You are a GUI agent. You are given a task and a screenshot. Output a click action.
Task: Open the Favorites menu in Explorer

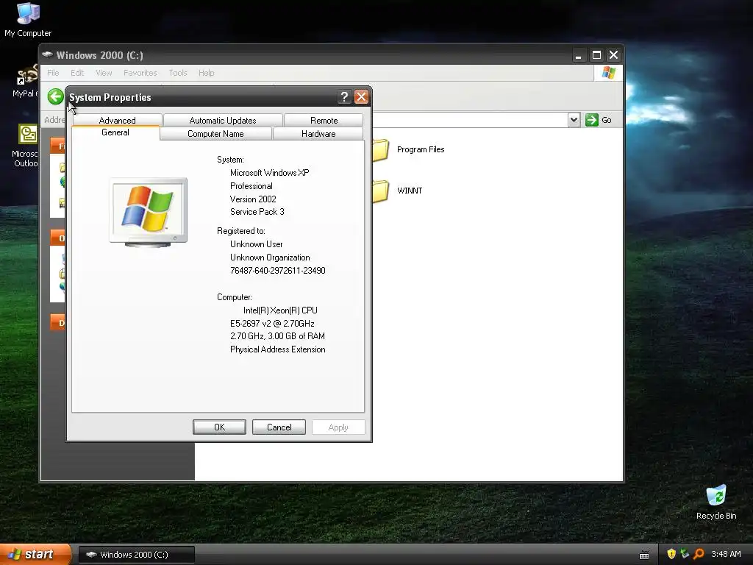pyautogui.click(x=140, y=73)
